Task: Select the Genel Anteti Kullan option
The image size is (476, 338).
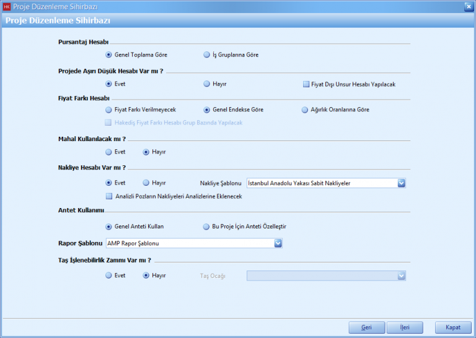Action: click(x=109, y=227)
